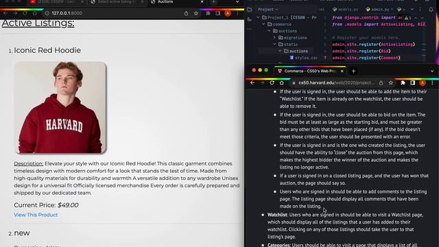Bookmark the Auctions page with star icon
The height and width of the screenshot is (247, 439).
click(x=196, y=13)
